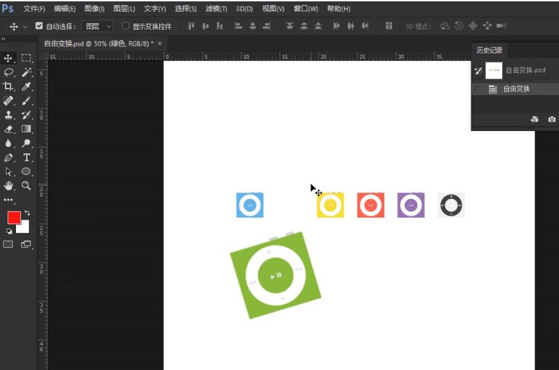Change the screen mode

26,245
